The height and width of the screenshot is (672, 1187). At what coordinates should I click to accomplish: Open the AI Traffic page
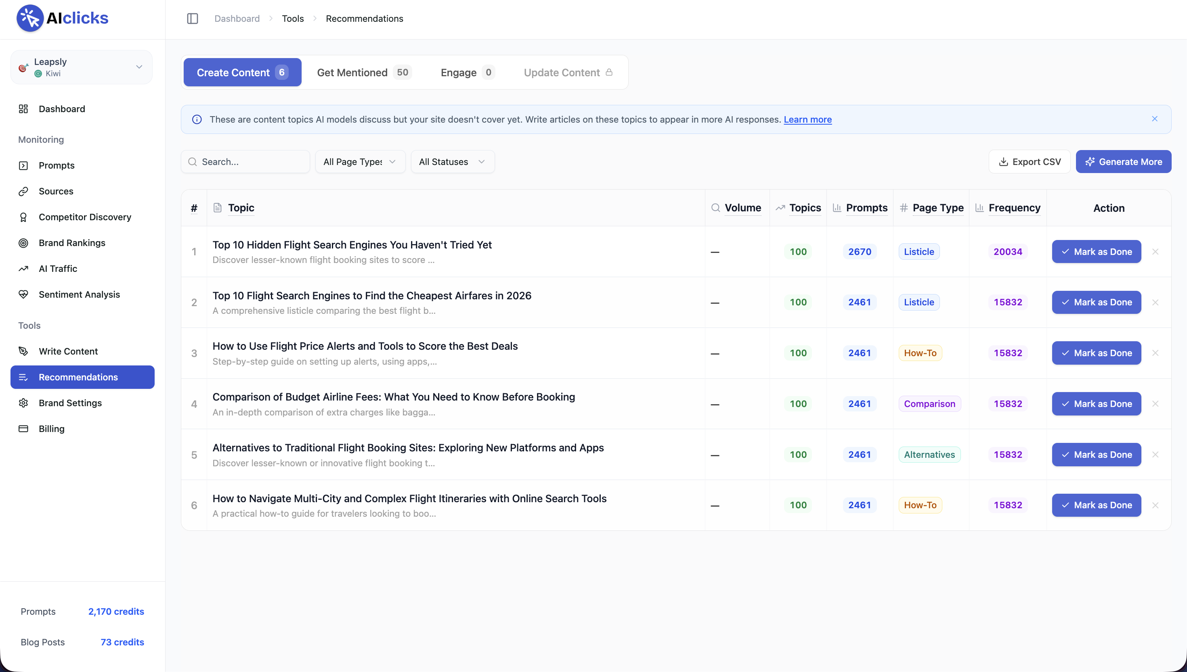58,269
